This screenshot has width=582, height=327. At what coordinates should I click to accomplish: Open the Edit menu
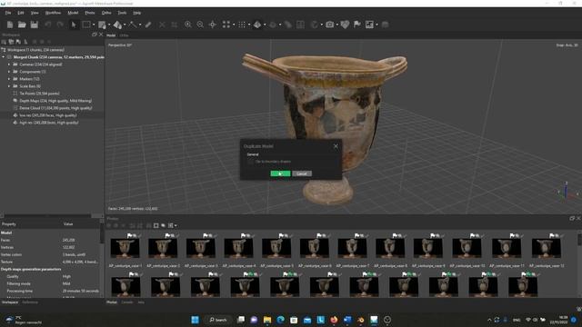(21, 13)
